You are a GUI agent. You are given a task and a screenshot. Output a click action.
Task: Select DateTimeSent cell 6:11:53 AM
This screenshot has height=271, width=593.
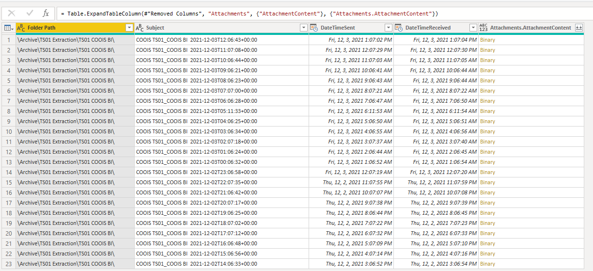[351, 112]
